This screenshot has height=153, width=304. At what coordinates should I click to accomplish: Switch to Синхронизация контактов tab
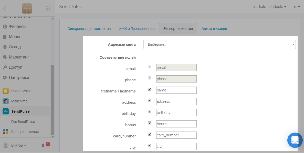tap(89, 29)
